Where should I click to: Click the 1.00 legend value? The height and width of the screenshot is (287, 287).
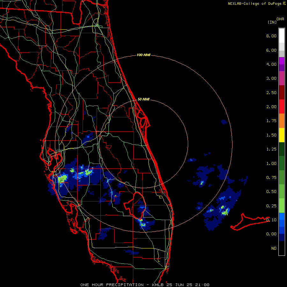click(271, 164)
